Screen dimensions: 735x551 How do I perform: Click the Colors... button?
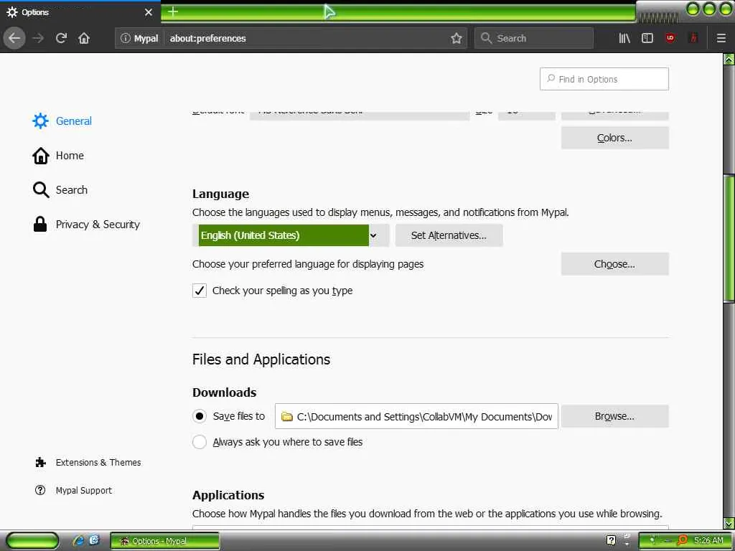coord(614,138)
